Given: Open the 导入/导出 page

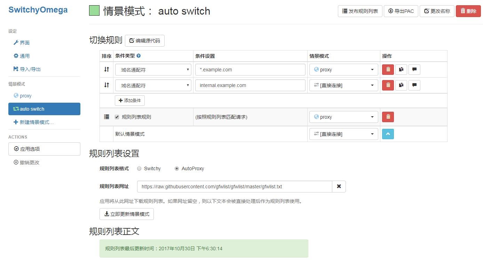Looking at the screenshot, I should click(27, 69).
